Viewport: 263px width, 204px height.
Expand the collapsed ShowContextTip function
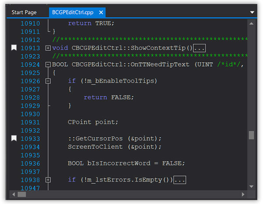coord(48,48)
